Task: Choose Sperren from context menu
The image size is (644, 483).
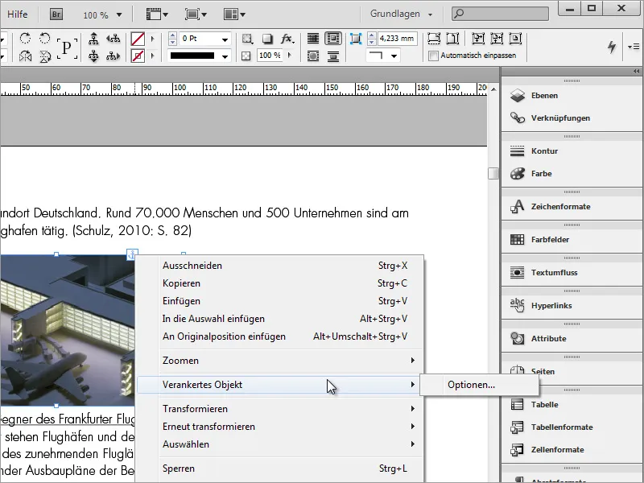Action: [x=280, y=469]
